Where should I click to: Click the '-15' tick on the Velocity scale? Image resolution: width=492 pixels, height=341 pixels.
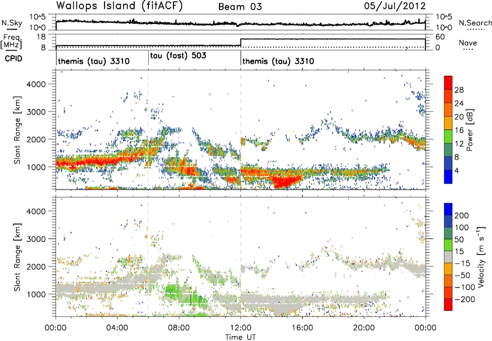point(462,263)
